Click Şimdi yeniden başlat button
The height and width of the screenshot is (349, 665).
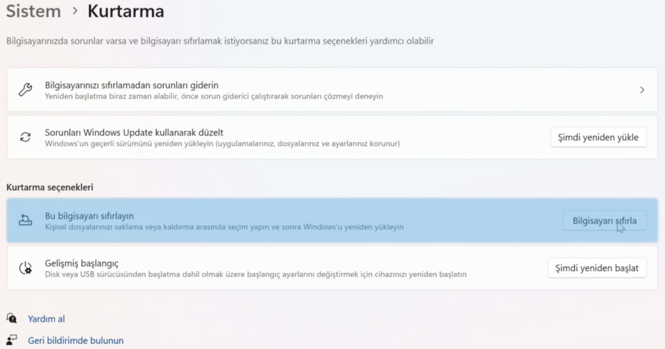597,268
